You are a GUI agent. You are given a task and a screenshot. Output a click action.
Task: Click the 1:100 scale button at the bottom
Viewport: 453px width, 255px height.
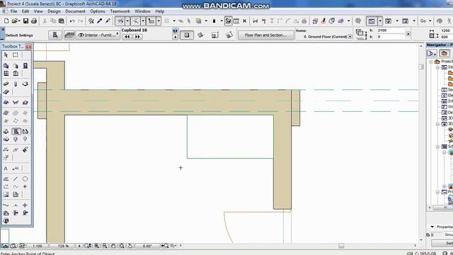[38, 246]
